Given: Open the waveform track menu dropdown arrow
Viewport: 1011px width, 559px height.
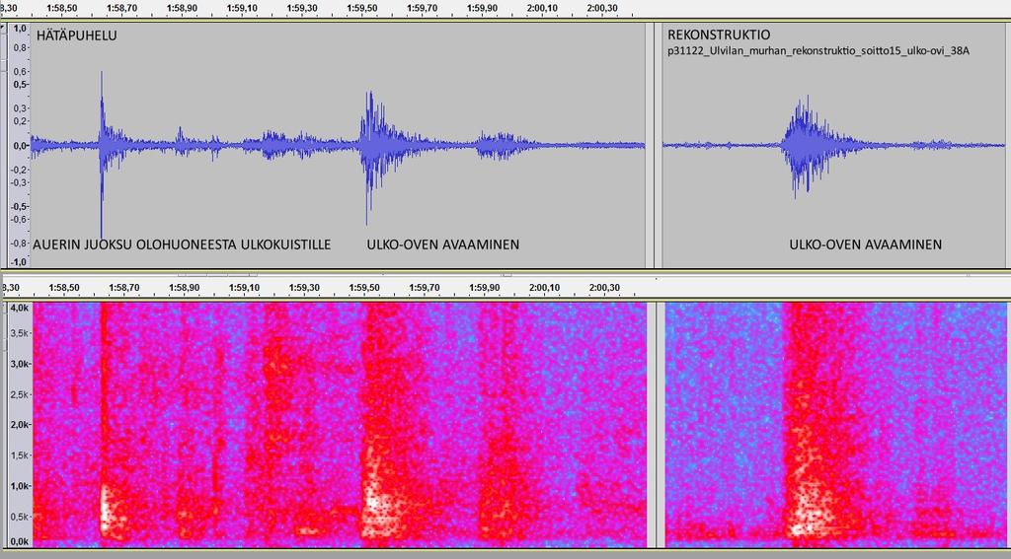Looking at the screenshot, I should pos(3,27).
